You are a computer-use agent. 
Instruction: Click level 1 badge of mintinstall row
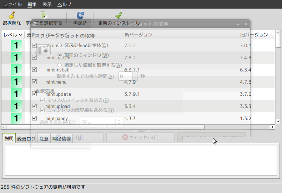click(x=16, y=70)
